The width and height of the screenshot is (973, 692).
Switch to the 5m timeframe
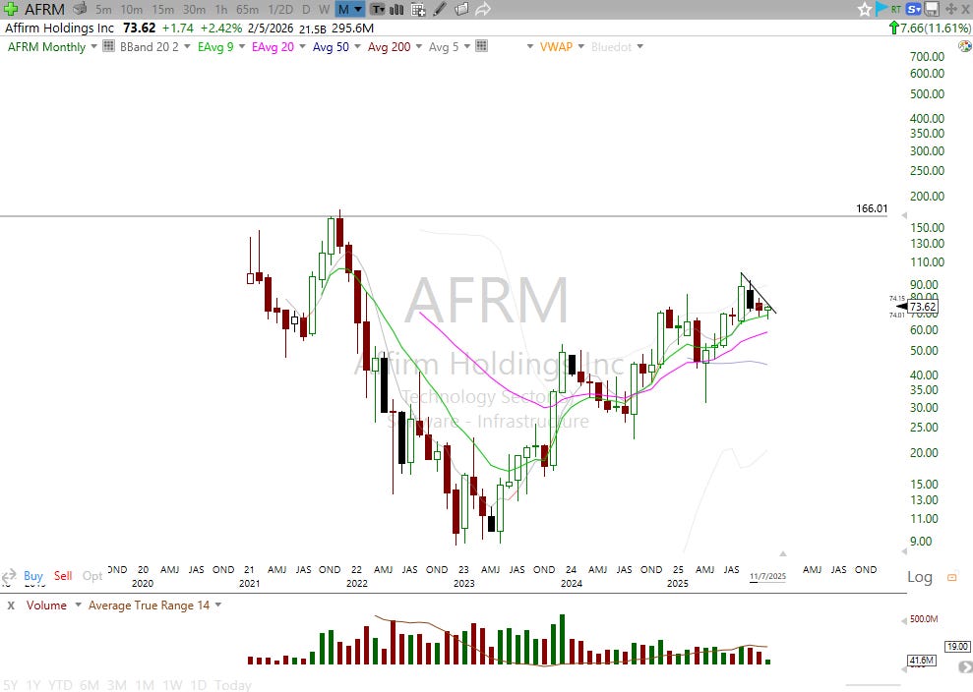tap(103, 9)
